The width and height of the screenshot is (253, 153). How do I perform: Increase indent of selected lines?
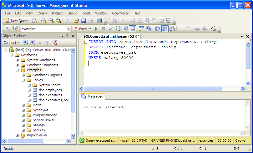pyautogui.click(x=205, y=29)
